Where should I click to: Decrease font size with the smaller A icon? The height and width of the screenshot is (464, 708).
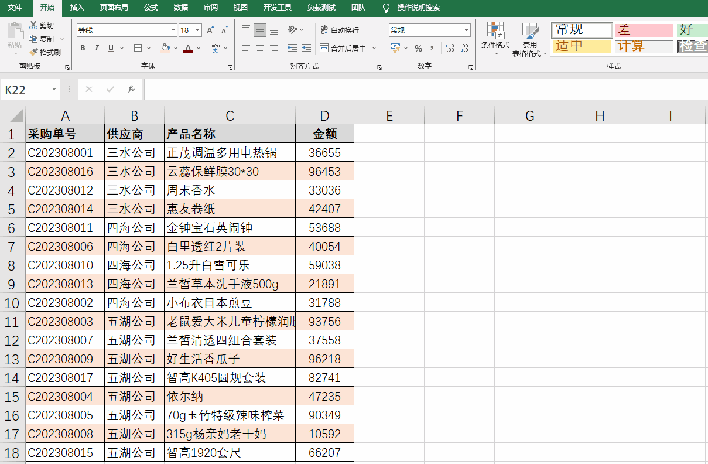224,30
